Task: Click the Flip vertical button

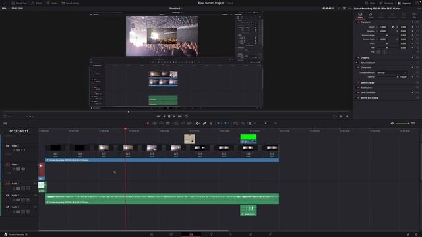Action: pyautogui.click(x=384, y=52)
